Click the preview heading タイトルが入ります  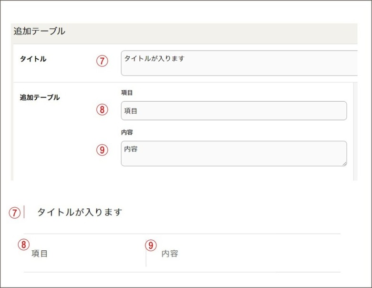tap(80, 212)
